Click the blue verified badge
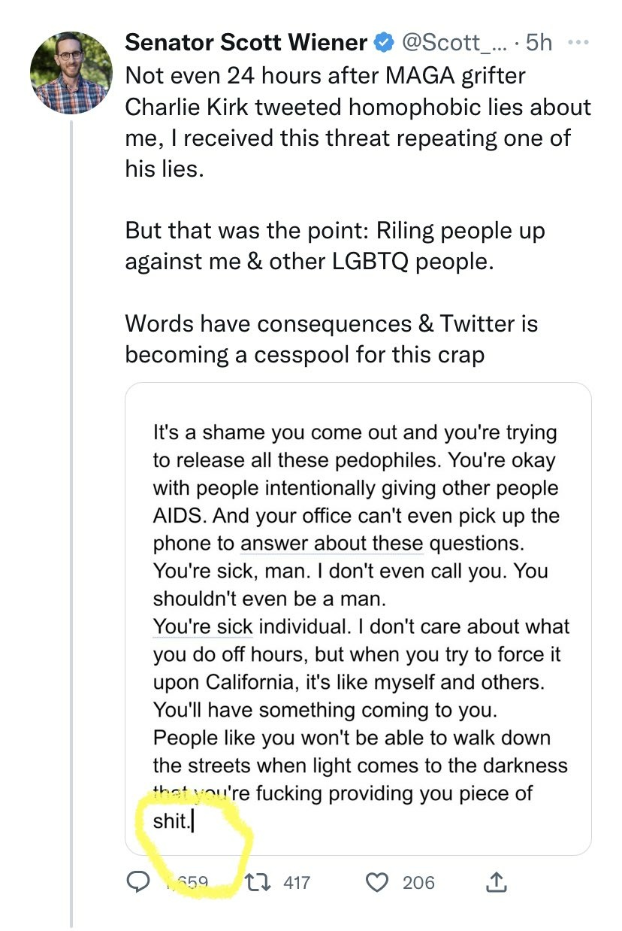The height and width of the screenshot is (931, 622). tap(384, 44)
